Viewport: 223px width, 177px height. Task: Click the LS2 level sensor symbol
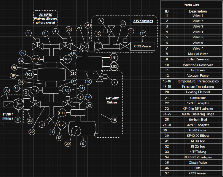pos(113,66)
